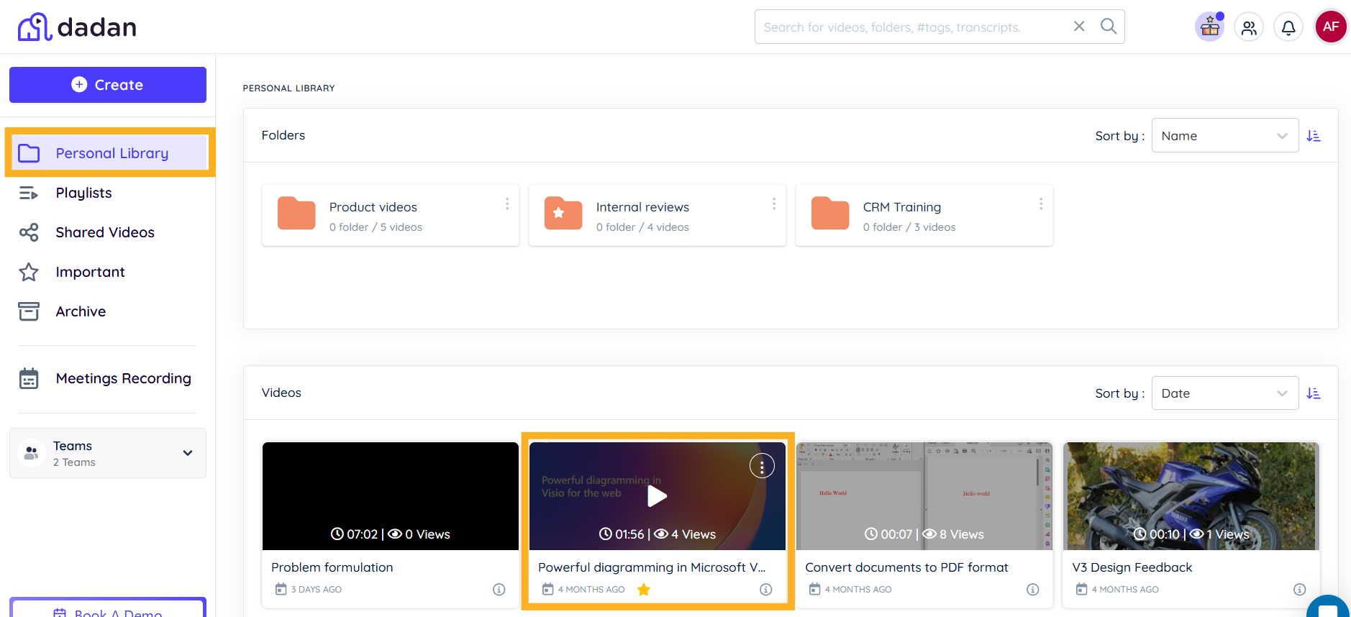
Task: Click the Book A Demo button
Action: click(x=108, y=608)
